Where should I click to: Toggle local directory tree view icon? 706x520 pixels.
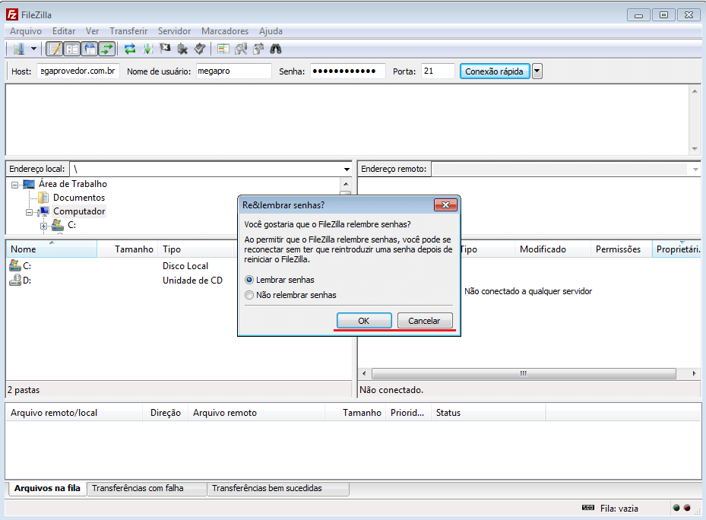(x=72, y=49)
